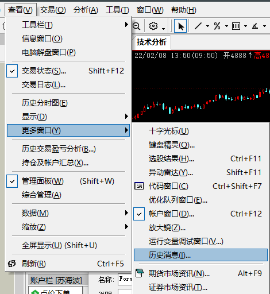Viewport: 270px width, 294px height.
Task: Choose 信息窗口(O) menu item
Action: click(x=68, y=38)
